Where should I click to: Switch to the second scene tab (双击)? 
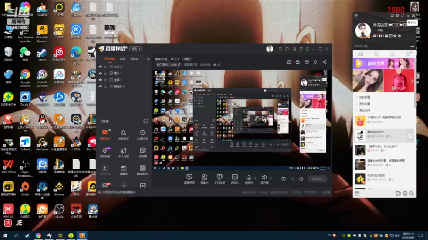click(123, 59)
